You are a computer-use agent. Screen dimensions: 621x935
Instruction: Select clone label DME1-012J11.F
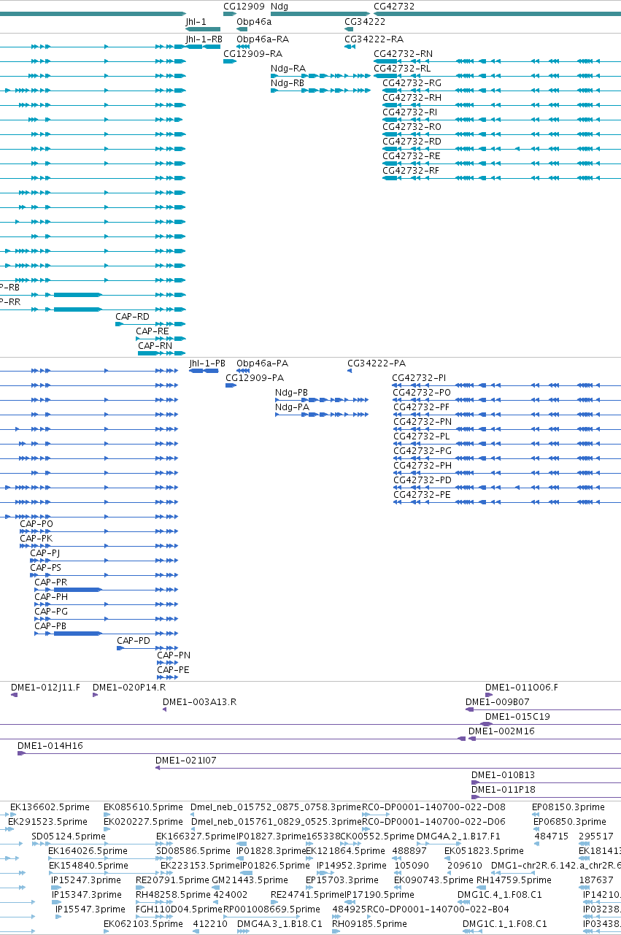click(46, 687)
